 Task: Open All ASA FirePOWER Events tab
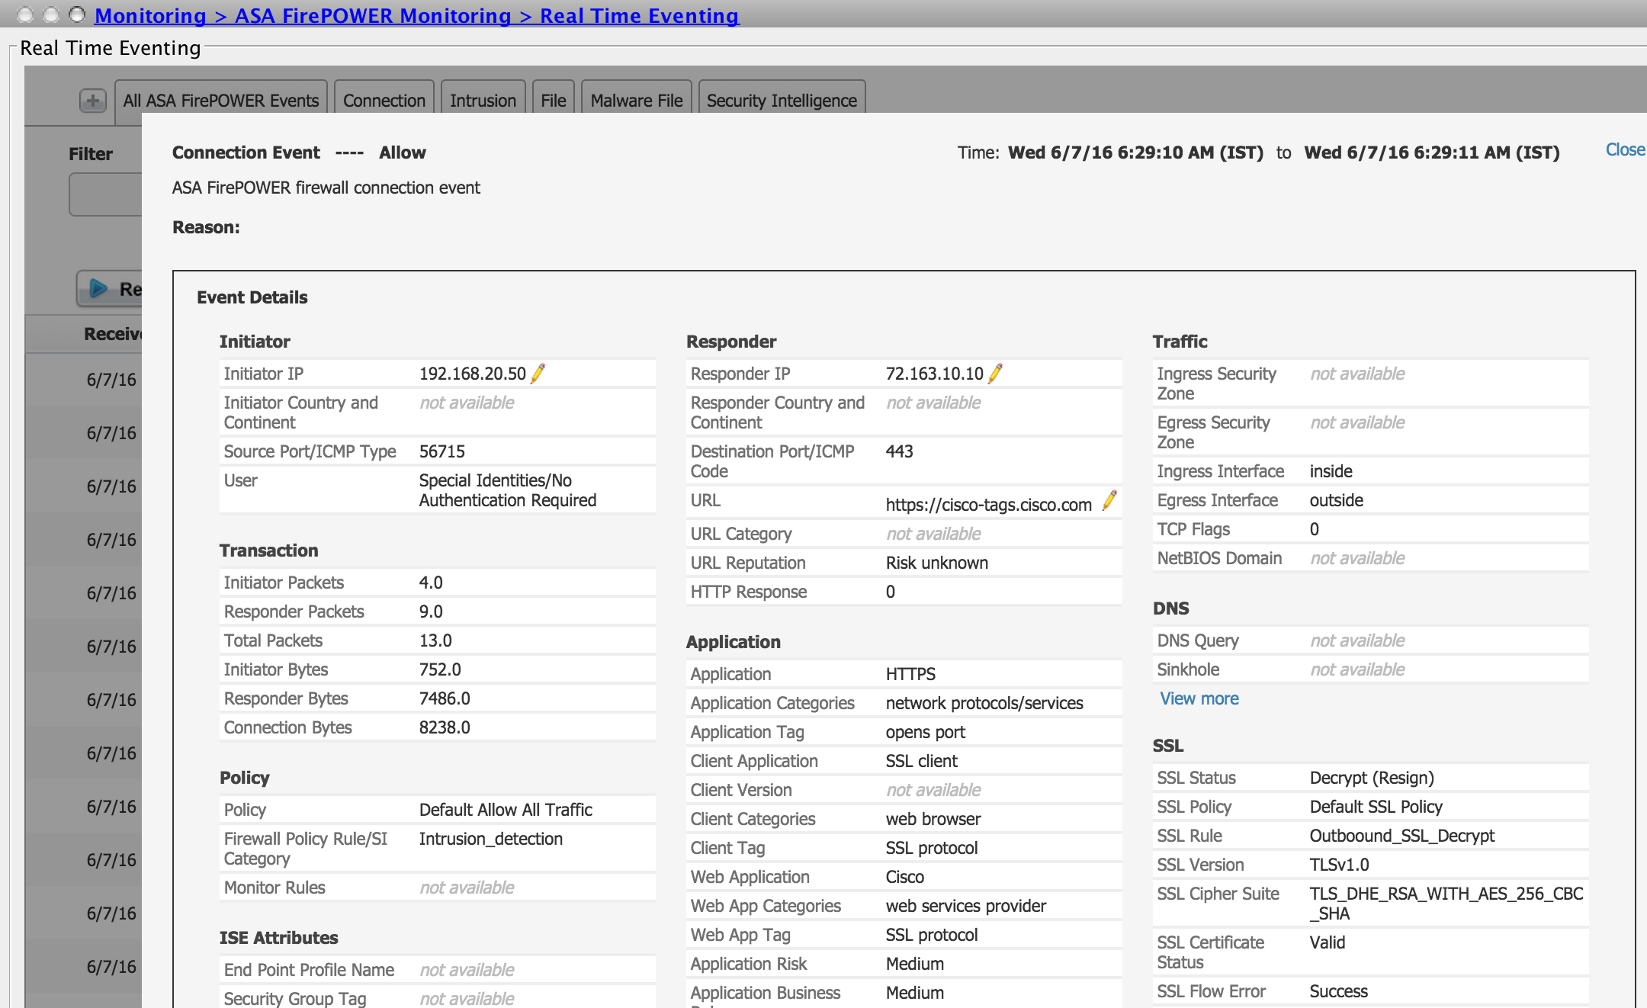click(x=221, y=101)
